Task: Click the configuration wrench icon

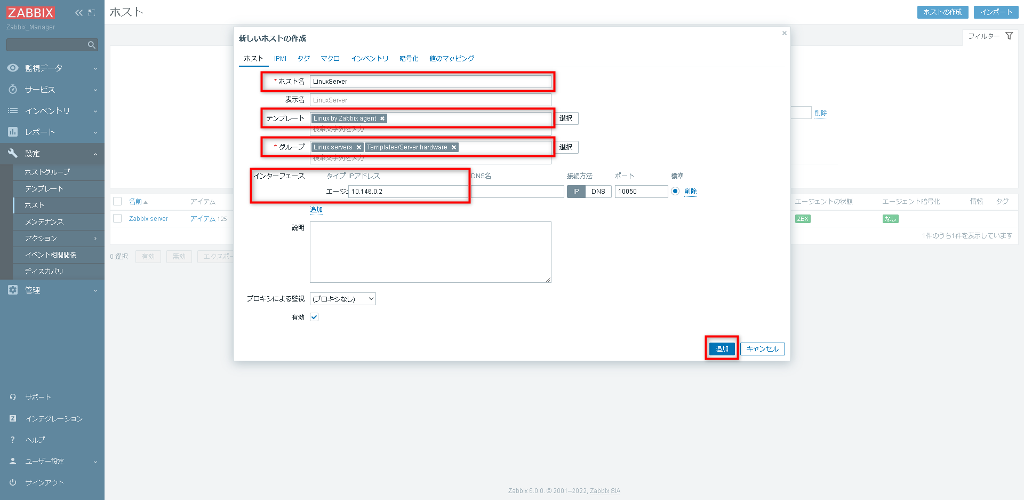Action: click(x=13, y=153)
